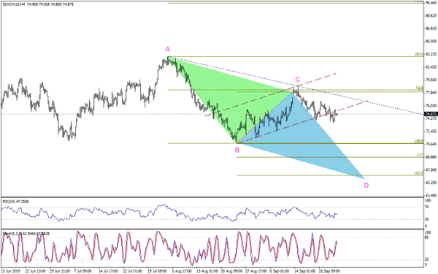Select the 161.8 Fibonacci level label
The image size is (438, 274).
[x=418, y=173]
